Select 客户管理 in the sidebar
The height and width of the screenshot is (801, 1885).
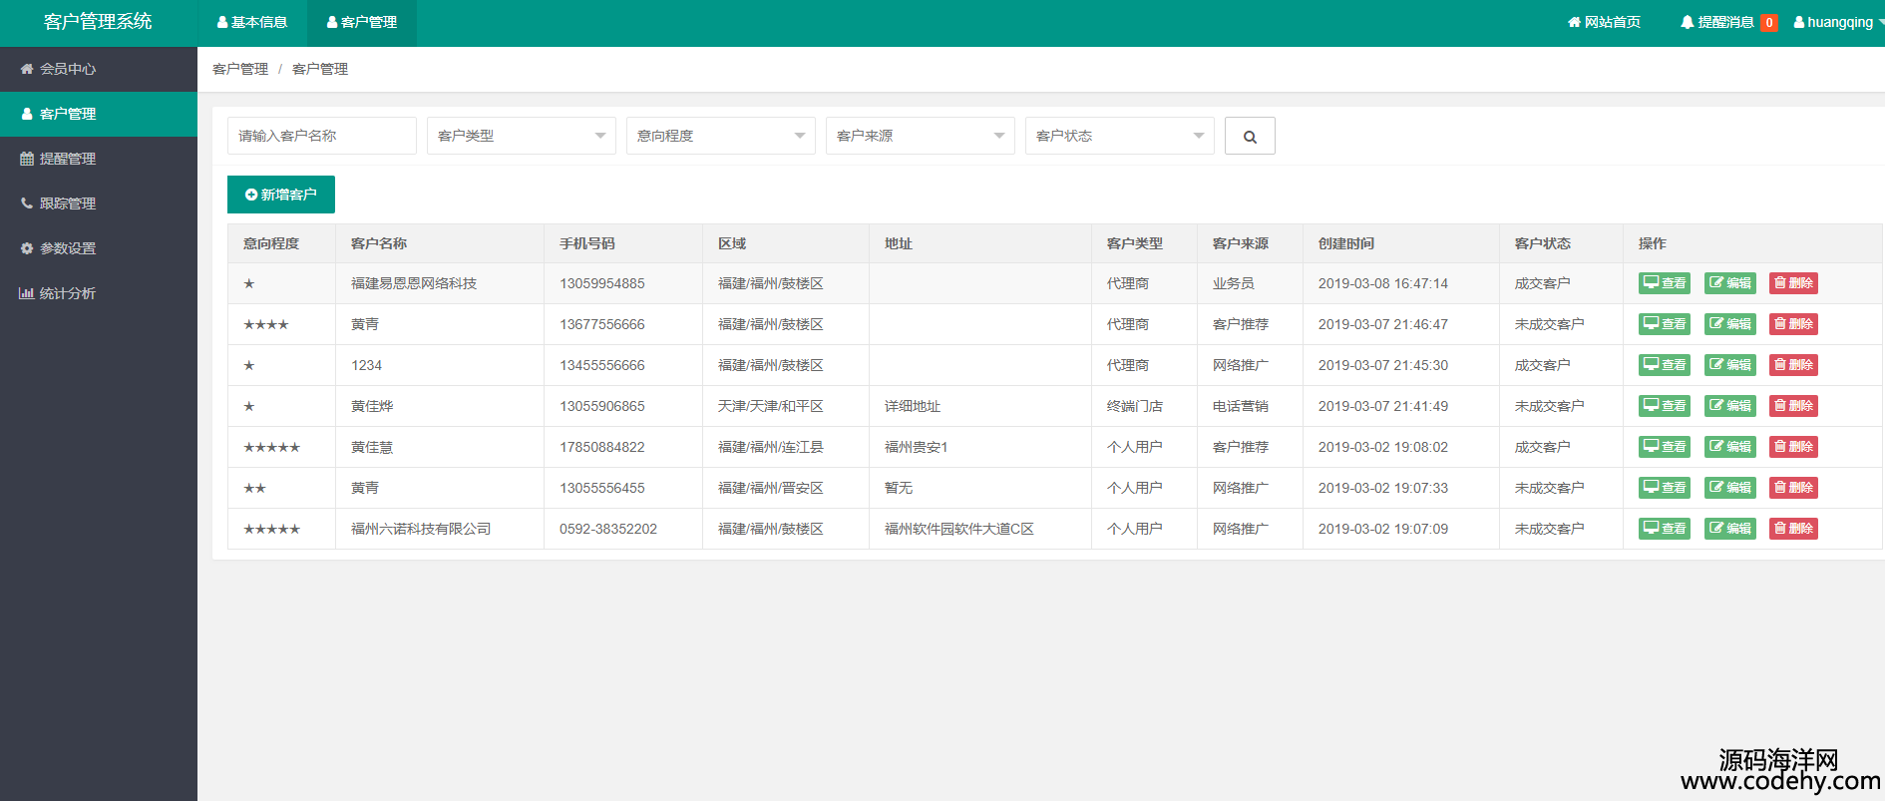(98, 114)
